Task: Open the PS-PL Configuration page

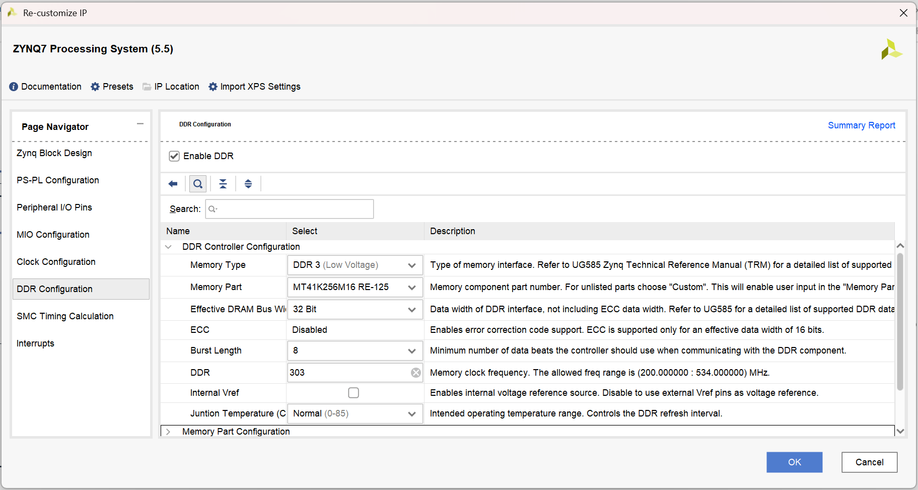Action: [x=58, y=180]
